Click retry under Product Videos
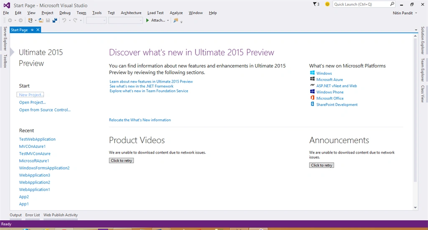The height and width of the screenshot is (230, 428). [x=122, y=161]
